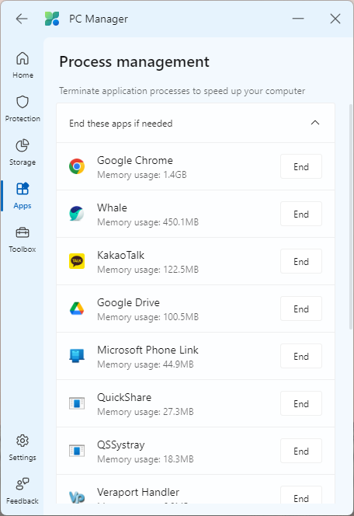This screenshot has height=516, width=354.
Task: Click the process list vertical scrollbar
Action: [x=351, y=217]
